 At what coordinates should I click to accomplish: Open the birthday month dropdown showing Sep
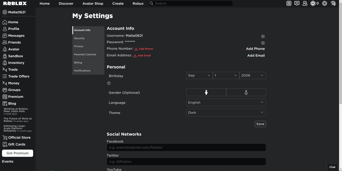tap(199, 76)
